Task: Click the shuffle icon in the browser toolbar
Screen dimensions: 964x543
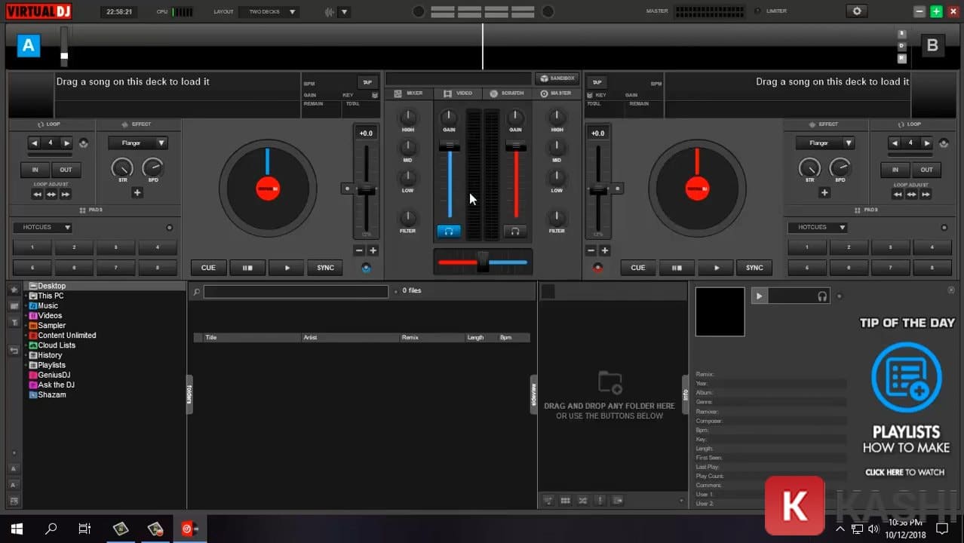Action: [x=582, y=500]
